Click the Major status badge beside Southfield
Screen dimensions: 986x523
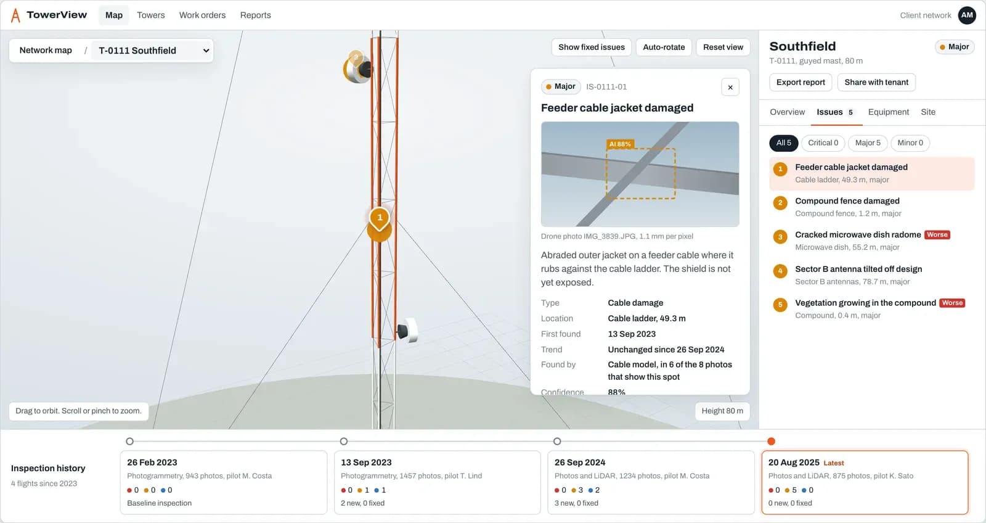tap(955, 47)
